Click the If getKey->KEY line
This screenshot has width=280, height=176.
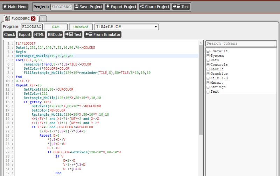[37, 102]
